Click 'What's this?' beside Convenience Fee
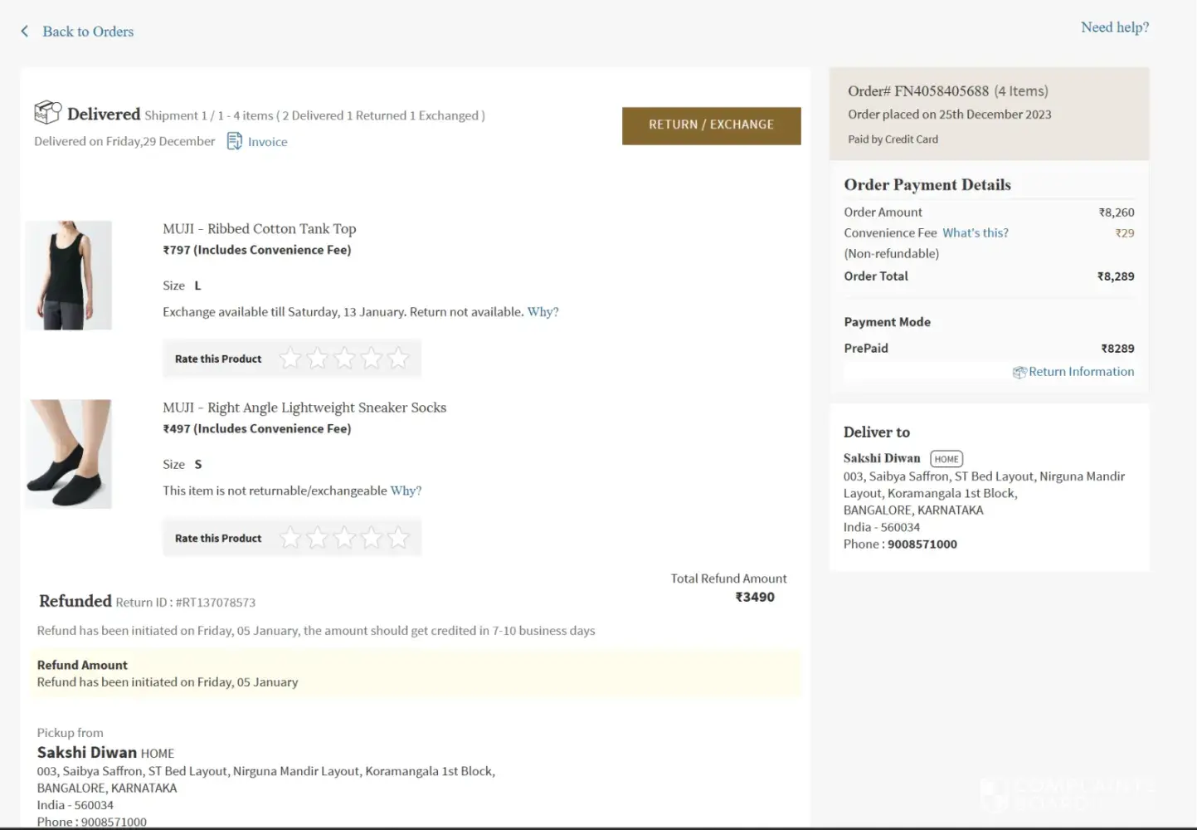Viewport: 1197px width, 830px height. pos(975,233)
